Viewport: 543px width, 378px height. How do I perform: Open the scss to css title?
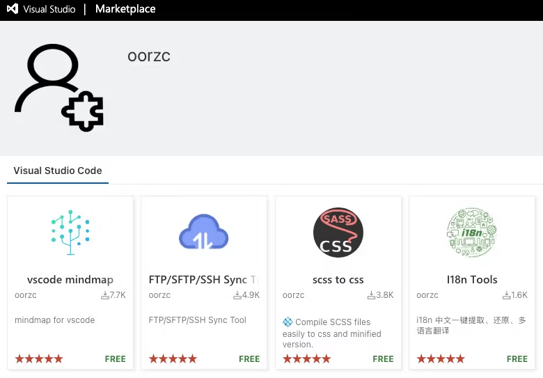tap(338, 280)
